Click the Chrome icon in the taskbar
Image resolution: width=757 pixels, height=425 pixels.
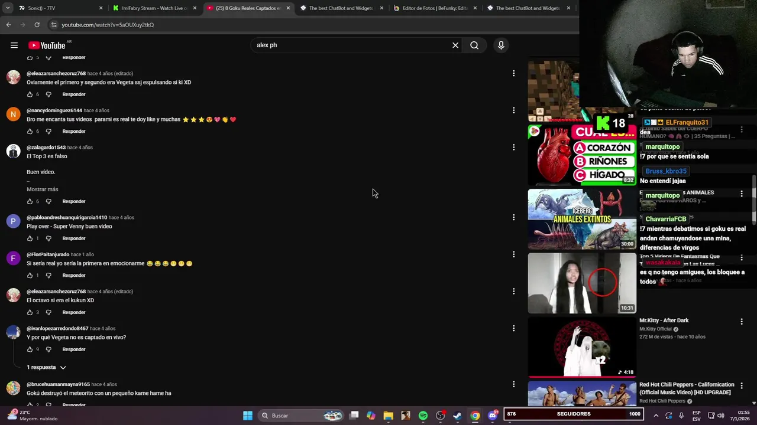tap(475, 416)
